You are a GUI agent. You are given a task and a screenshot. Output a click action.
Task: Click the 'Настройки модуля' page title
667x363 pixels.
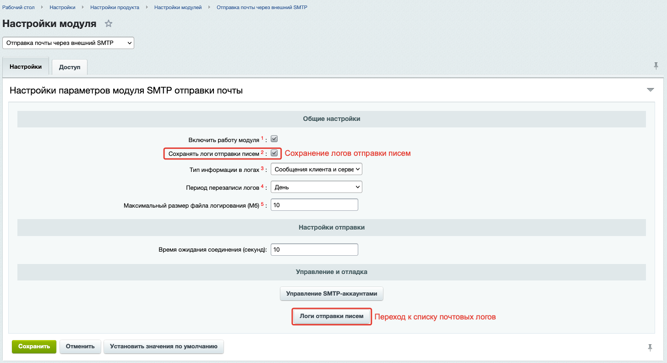(x=49, y=24)
